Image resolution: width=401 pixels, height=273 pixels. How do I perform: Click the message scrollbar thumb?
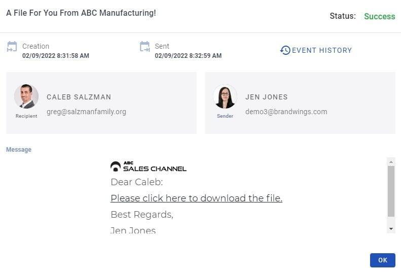click(391, 191)
